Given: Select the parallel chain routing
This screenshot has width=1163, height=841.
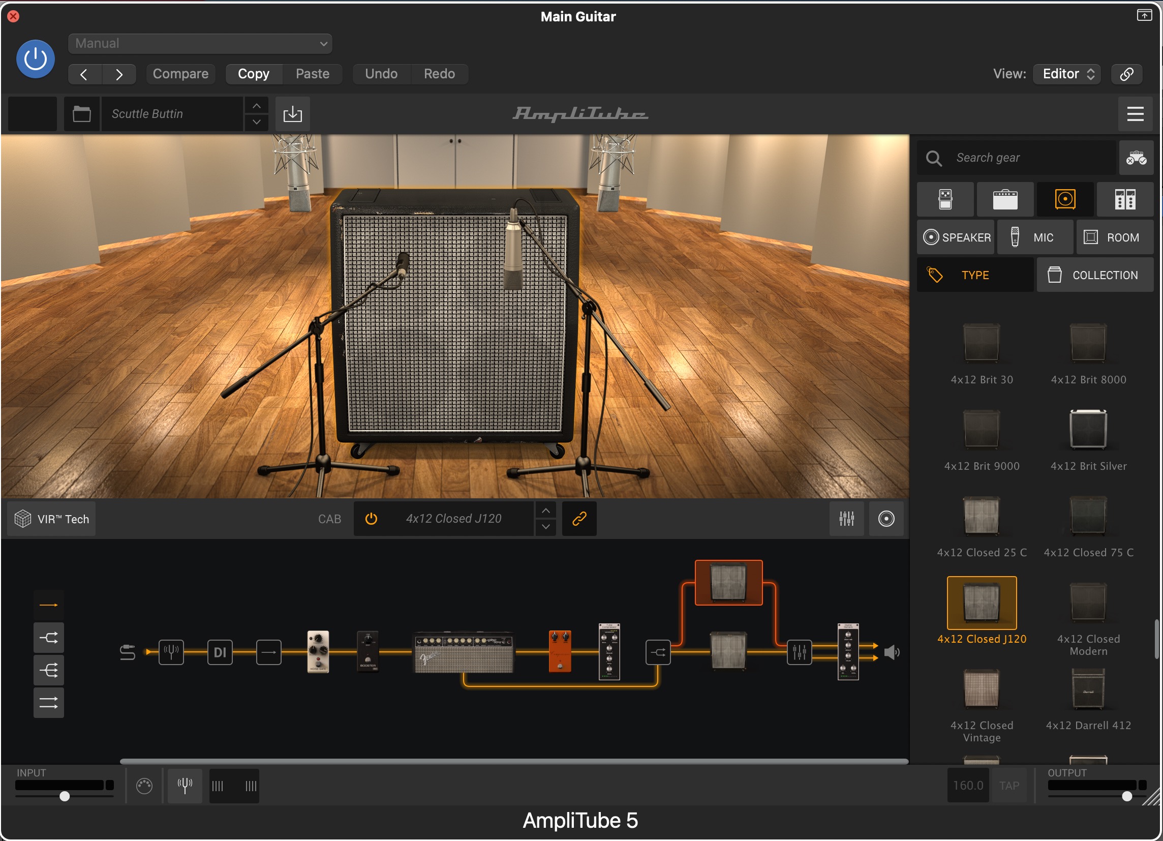Looking at the screenshot, I should (x=49, y=703).
